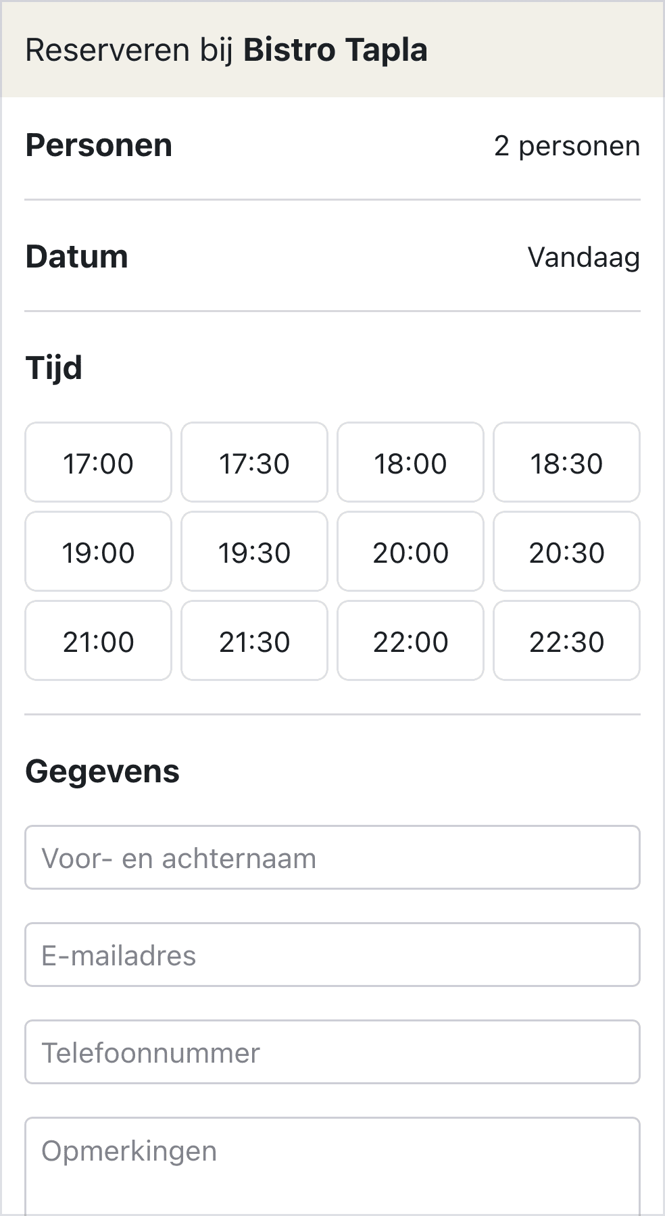Select the 22:00 time slot

pos(411,641)
